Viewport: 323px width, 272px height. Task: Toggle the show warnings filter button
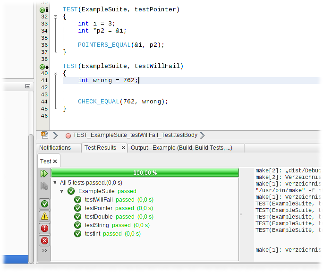pyautogui.click(x=44, y=216)
